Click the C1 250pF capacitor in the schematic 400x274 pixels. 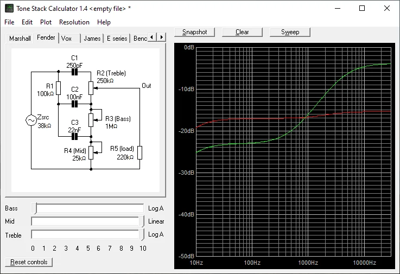[x=74, y=72]
